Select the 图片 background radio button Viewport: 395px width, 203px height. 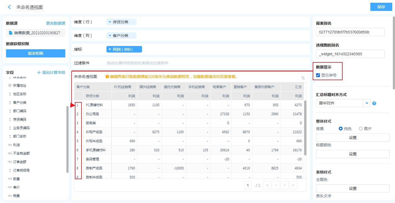[361, 129]
